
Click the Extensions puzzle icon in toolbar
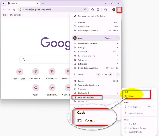coord(98,10)
